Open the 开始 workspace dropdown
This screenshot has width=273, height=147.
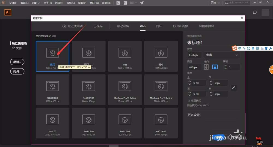click(x=215, y=3)
